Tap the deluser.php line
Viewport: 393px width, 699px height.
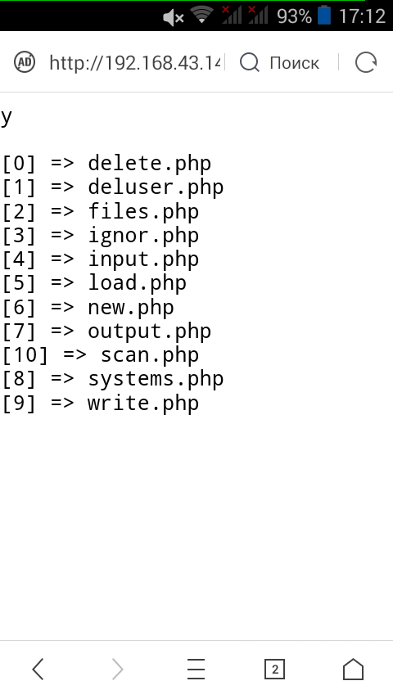point(112,187)
